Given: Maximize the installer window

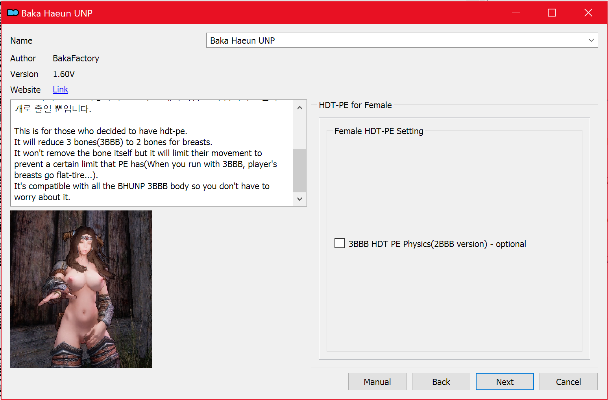Looking at the screenshot, I should 552,13.
